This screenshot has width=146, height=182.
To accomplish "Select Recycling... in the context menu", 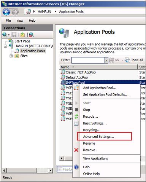I will click(x=92, y=130).
